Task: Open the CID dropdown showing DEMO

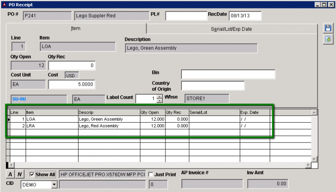Action: point(54,184)
